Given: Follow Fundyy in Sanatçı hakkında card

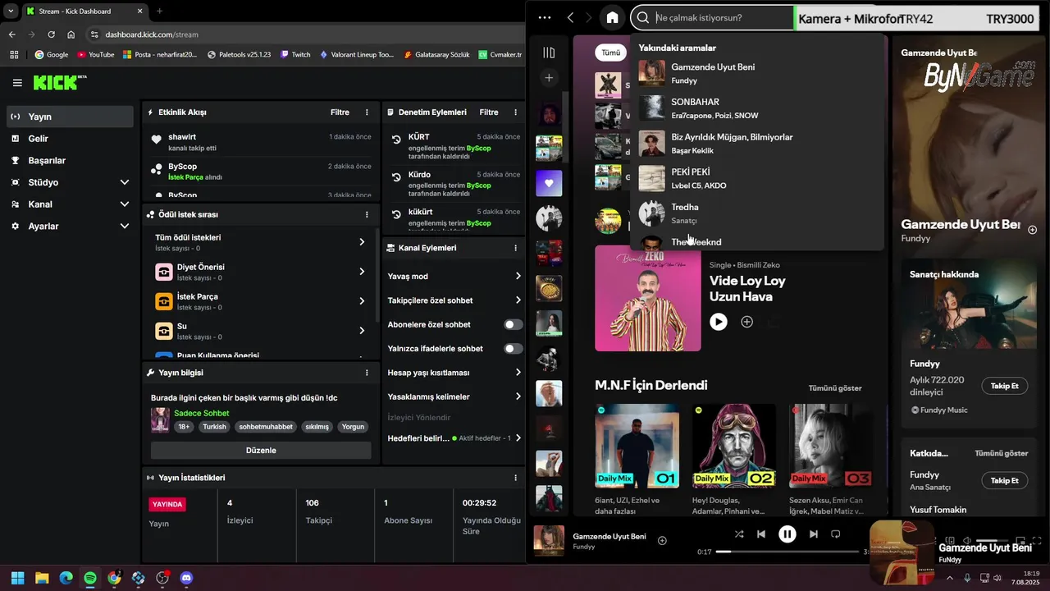Looking at the screenshot, I should 1004,386.
